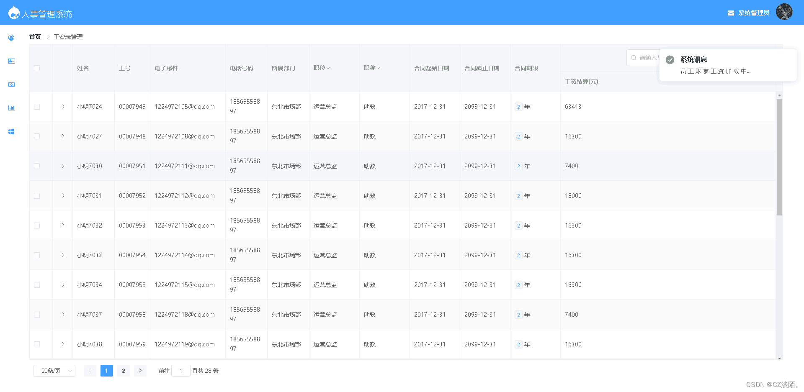This screenshot has height=392, width=804.
Task: Click the success check icon in notification
Action: click(x=670, y=60)
